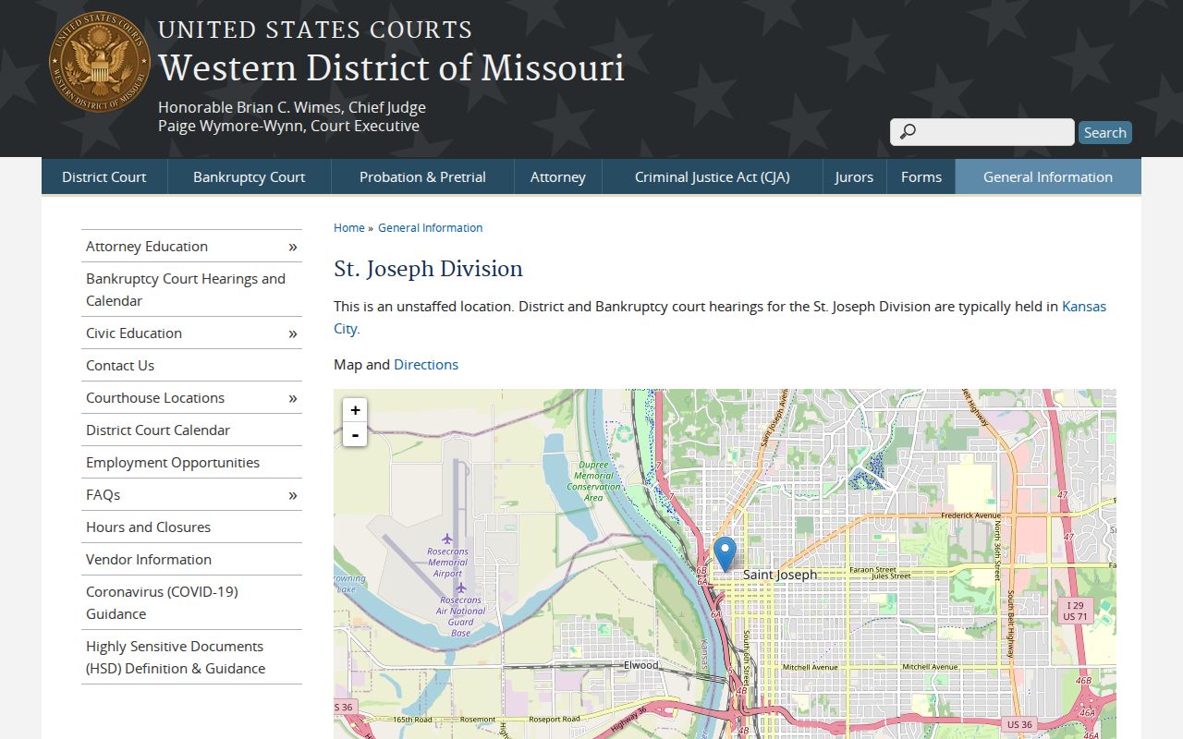
Task: Open the Directions link
Action: point(426,365)
